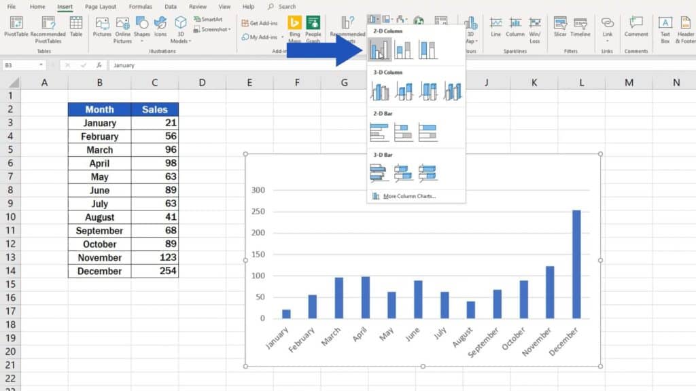The width and height of the screenshot is (696, 391).
Task: Open the Text Box tool
Action: [665, 28]
